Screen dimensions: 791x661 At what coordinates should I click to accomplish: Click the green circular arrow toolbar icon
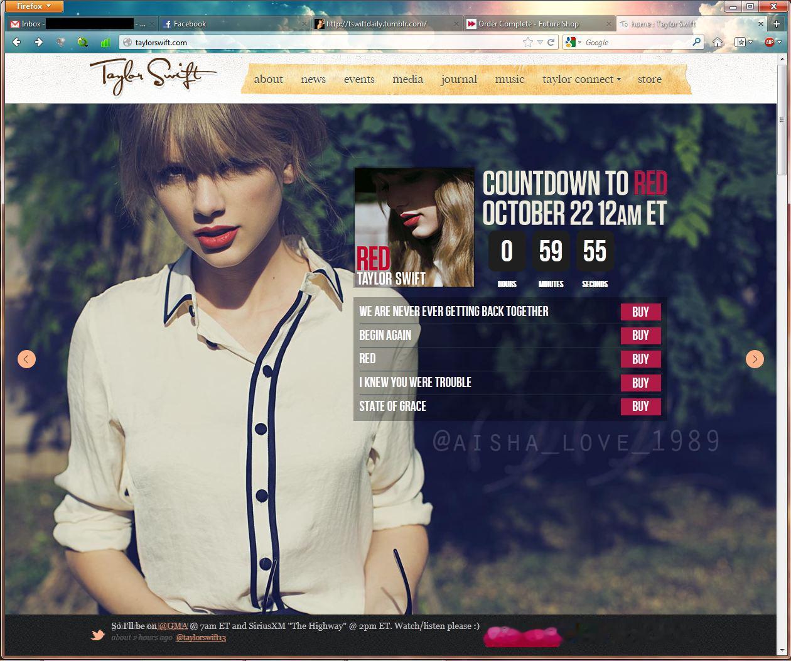pos(83,43)
